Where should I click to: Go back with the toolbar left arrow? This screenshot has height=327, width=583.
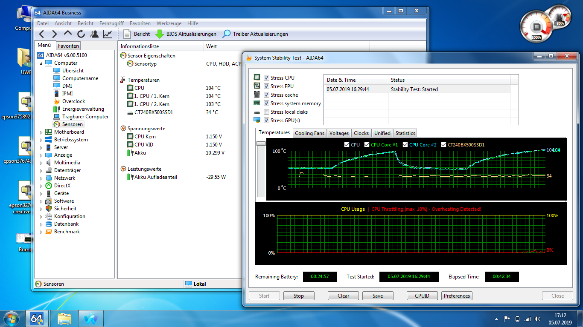coord(41,34)
